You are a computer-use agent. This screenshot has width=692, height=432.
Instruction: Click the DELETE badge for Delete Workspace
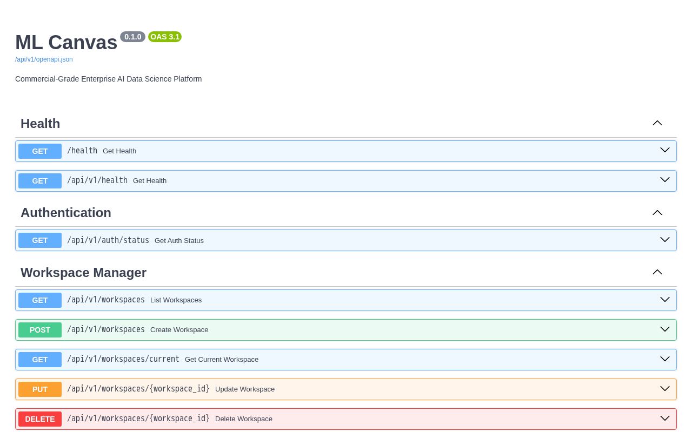[x=40, y=419]
